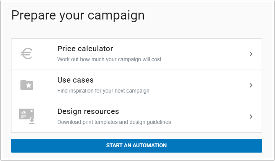
Task: Open the Design resources heading
Action: pos(88,112)
